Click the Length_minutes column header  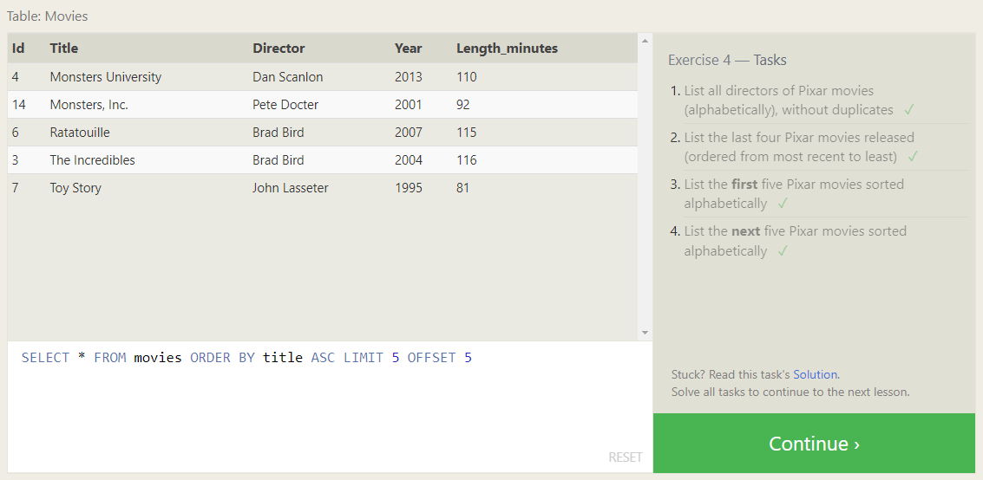[x=507, y=49]
